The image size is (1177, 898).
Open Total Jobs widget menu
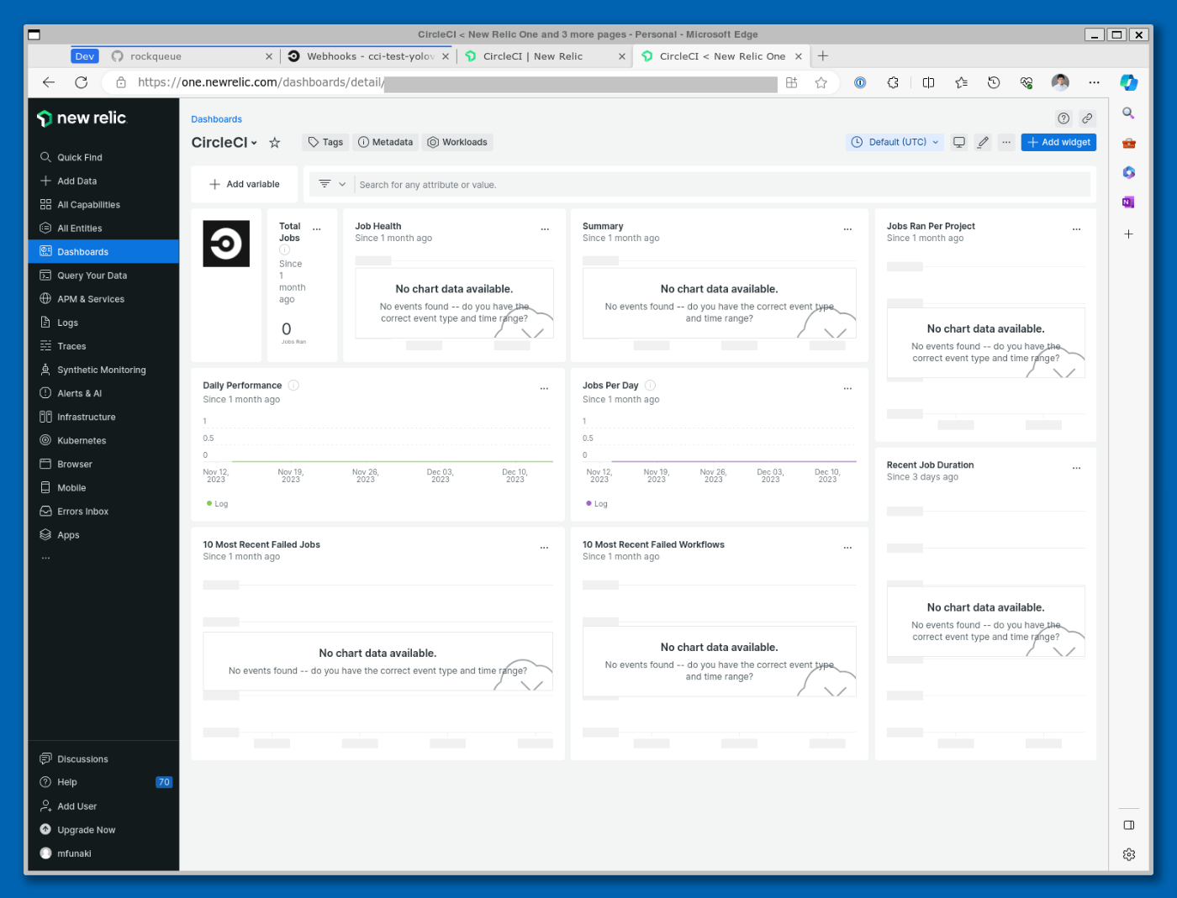(317, 228)
